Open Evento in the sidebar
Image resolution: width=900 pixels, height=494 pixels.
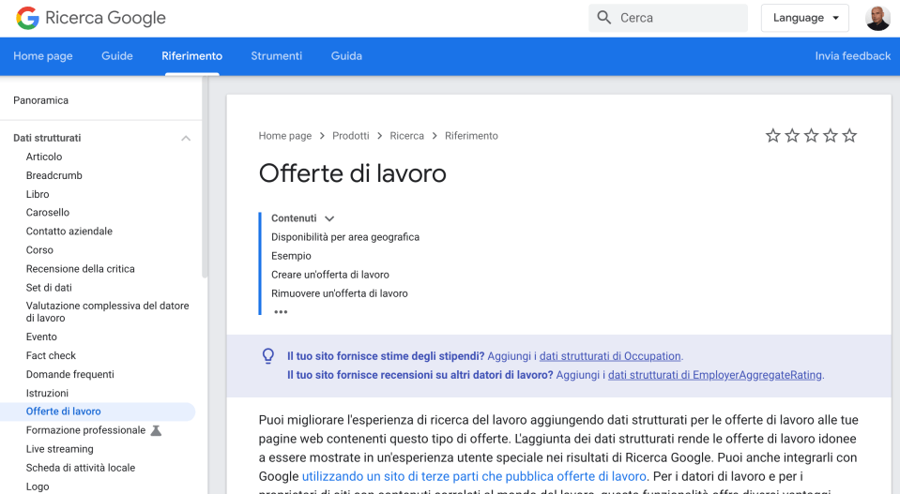coord(41,337)
